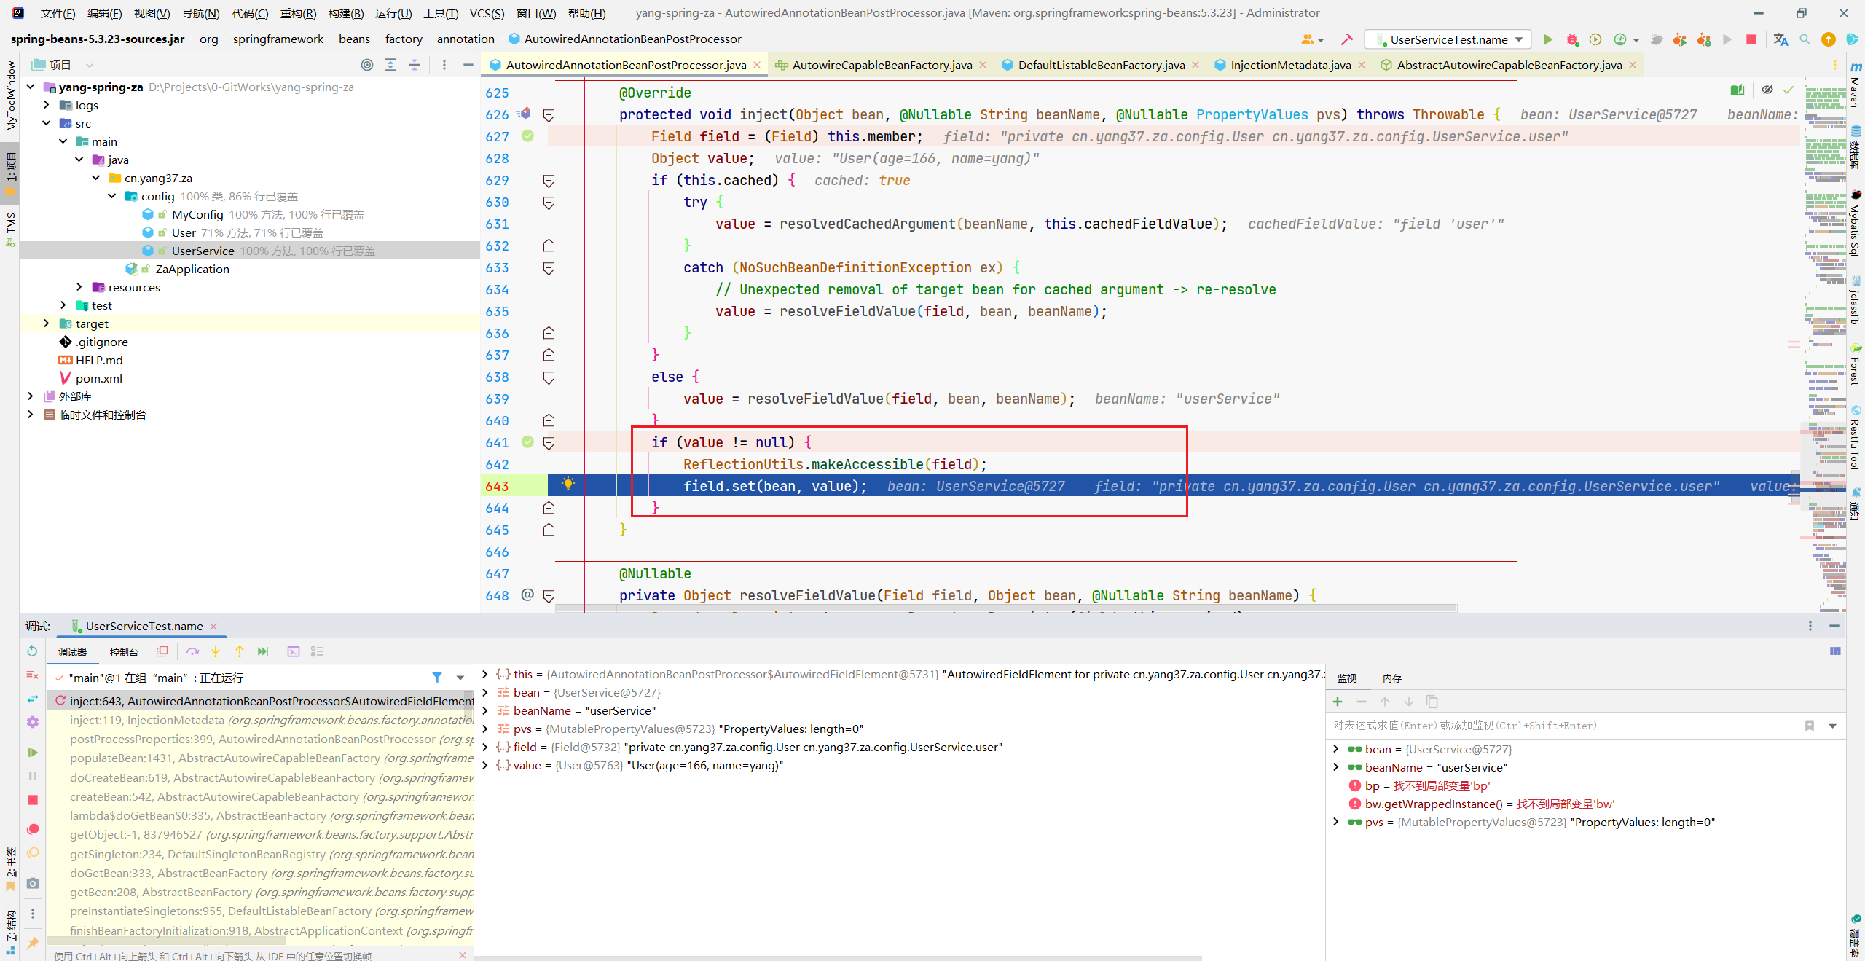Collapse all icon in project panel
1865x961 pixels.
415,65
